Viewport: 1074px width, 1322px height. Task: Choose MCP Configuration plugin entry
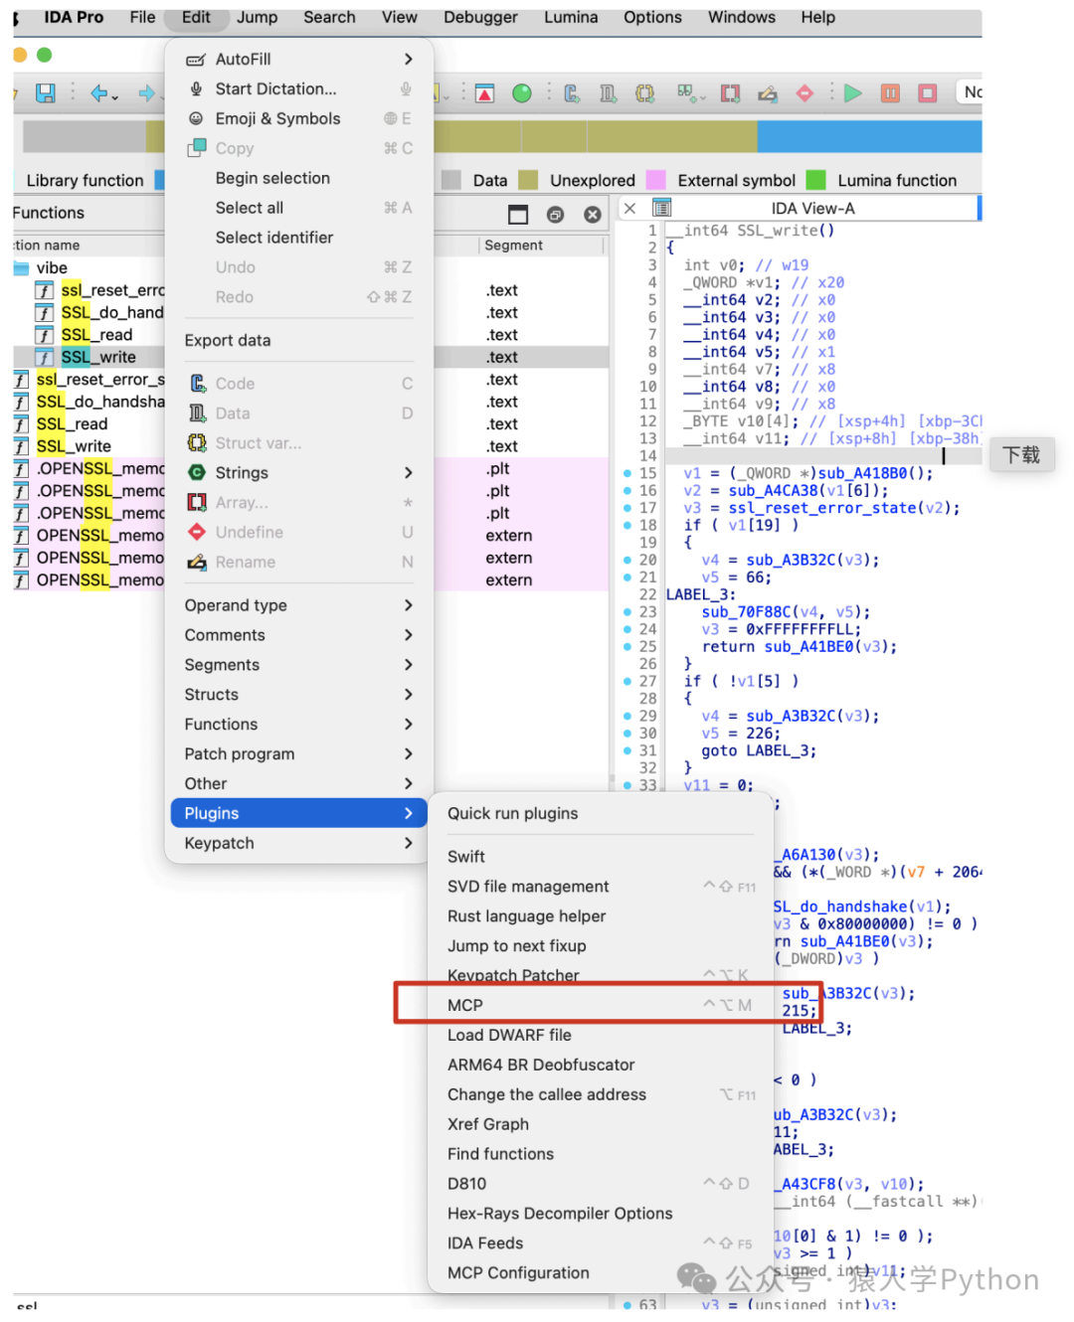[601, 1273]
